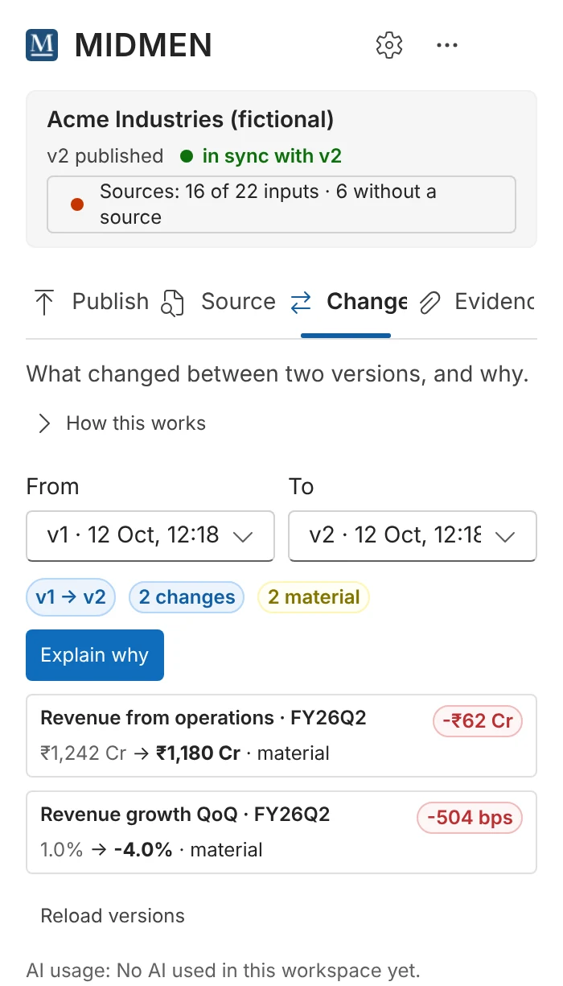
Task: Click the in sync with v2 status text
Action: pos(273,156)
